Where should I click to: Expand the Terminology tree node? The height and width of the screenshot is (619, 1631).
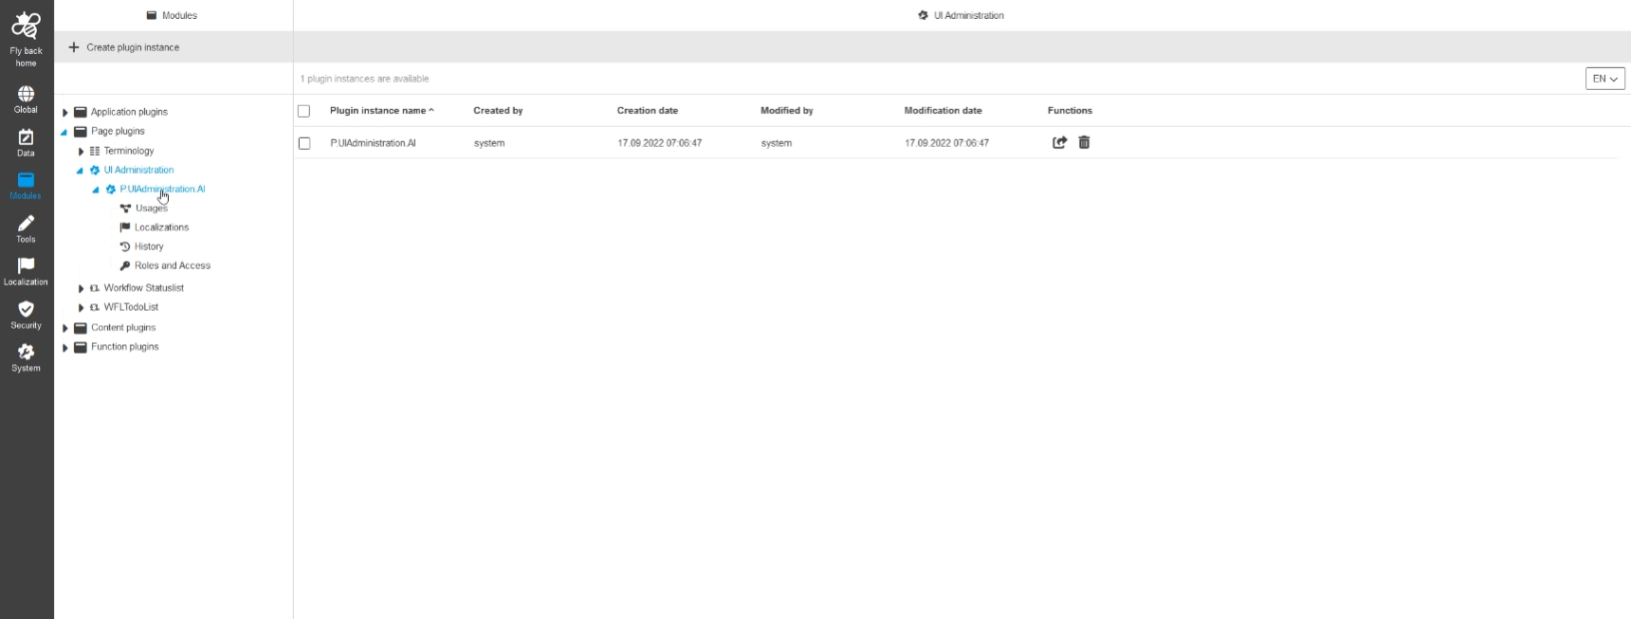click(81, 152)
